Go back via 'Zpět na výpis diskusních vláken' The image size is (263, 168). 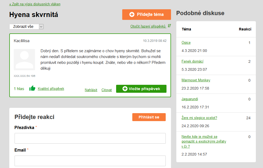(x=35, y=4)
